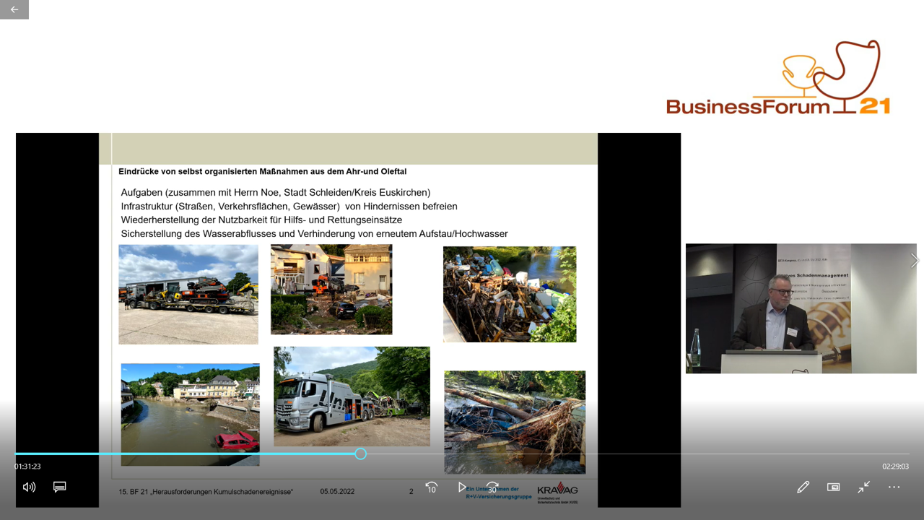Click the seek handle on progress bar
The height and width of the screenshot is (520, 924).
[360, 454]
